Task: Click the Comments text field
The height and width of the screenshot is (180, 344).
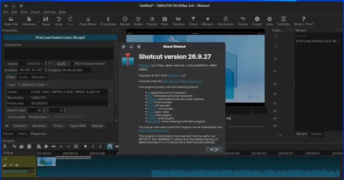Action: pyautogui.click(x=59, y=54)
